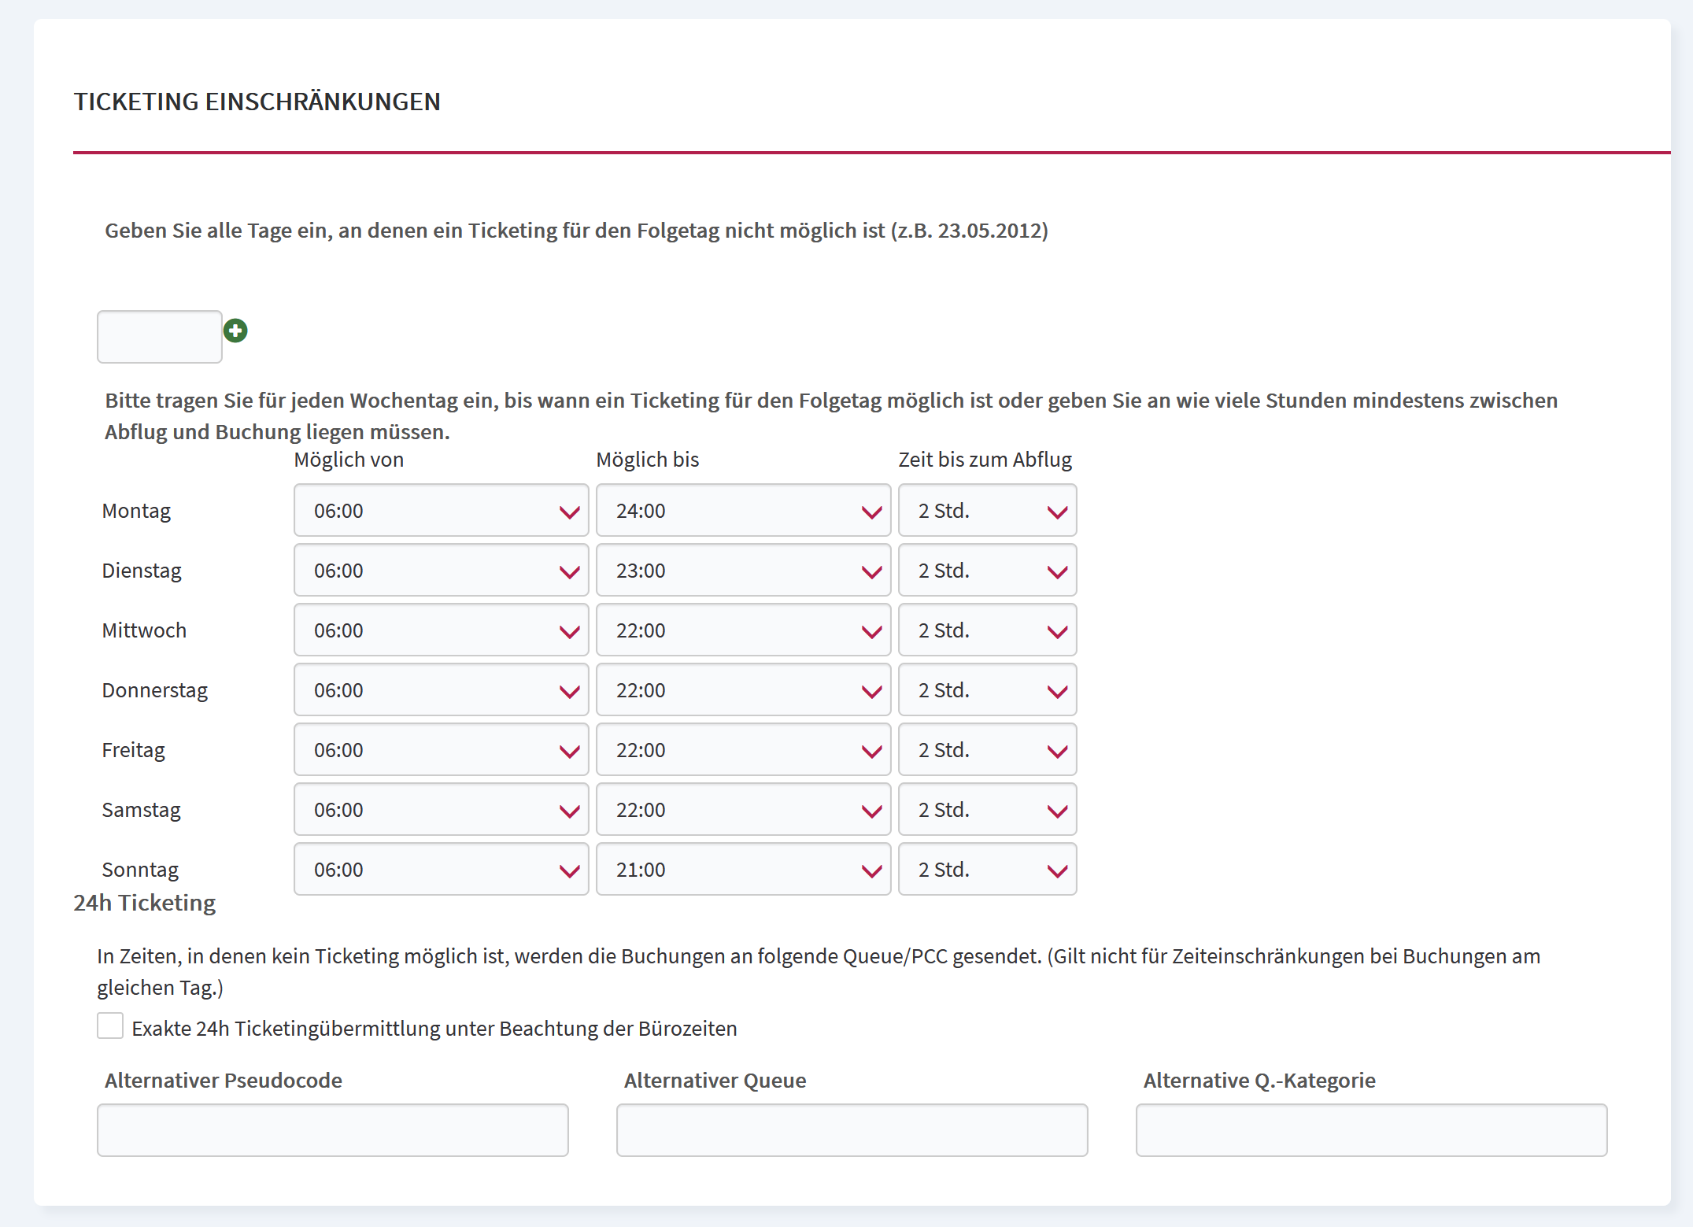The width and height of the screenshot is (1693, 1227).
Task: Open Samstag 'Zeit bis zum Abflug' dropdown
Action: [988, 810]
